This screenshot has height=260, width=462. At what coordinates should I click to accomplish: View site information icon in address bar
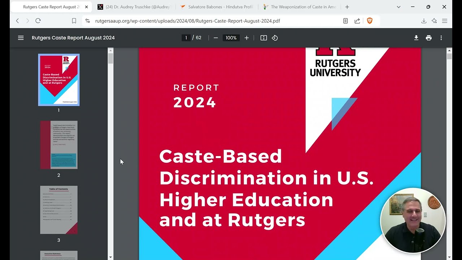(87, 21)
